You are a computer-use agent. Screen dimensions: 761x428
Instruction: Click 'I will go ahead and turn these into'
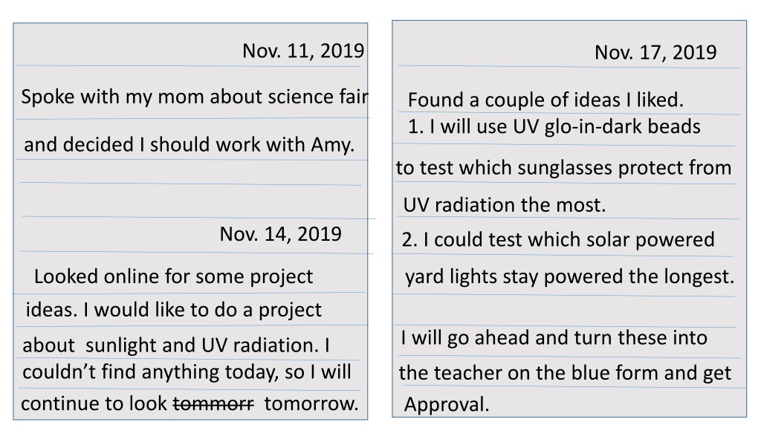(x=554, y=338)
